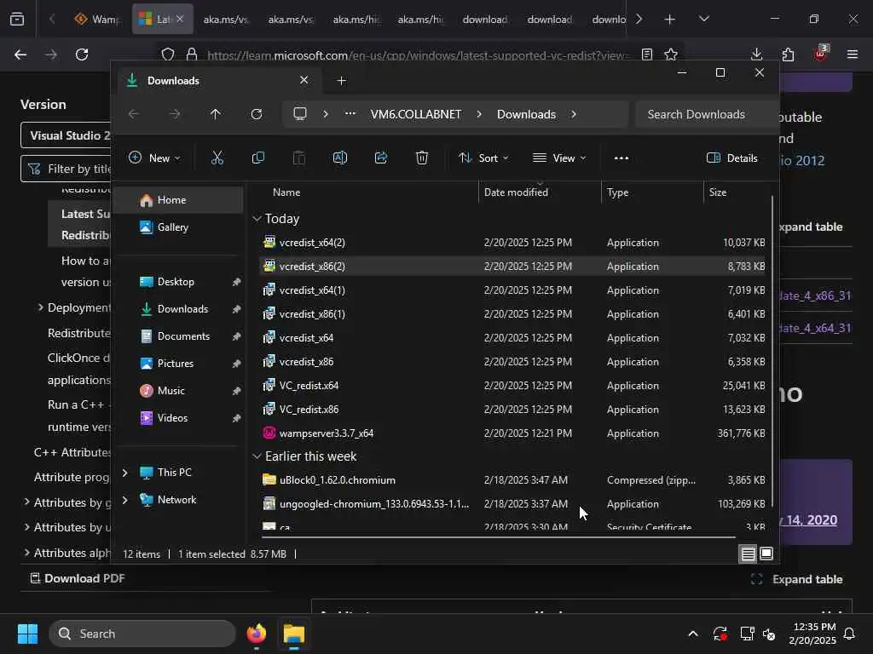
Task: Expand Deployment item in docs sidebar
Action: pyautogui.click(x=40, y=307)
